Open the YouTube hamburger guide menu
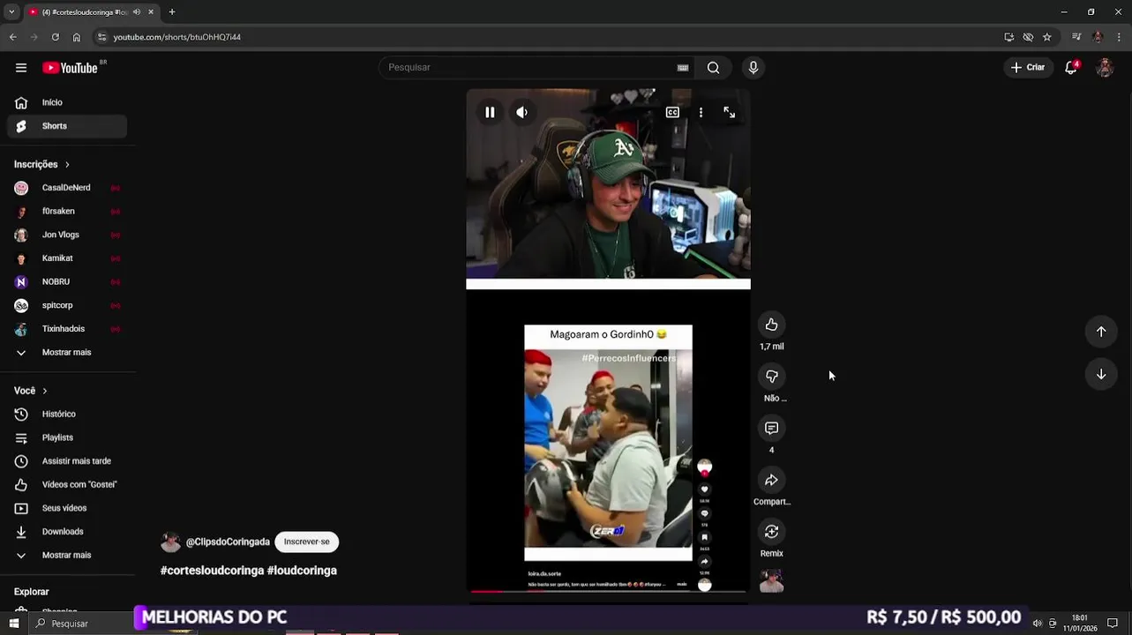1132x635 pixels. click(21, 68)
